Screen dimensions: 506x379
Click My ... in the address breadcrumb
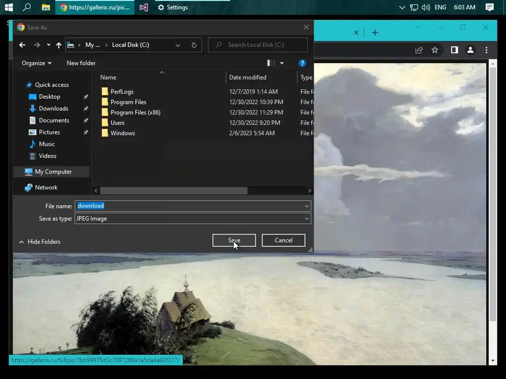[x=92, y=45]
